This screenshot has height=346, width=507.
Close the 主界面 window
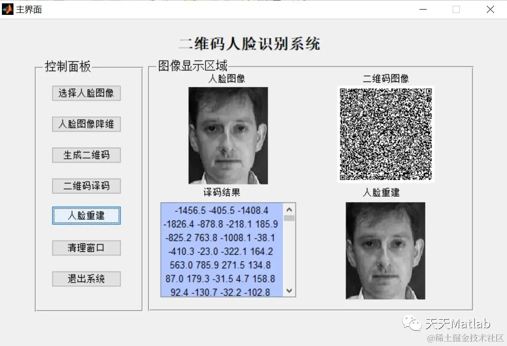click(490, 9)
